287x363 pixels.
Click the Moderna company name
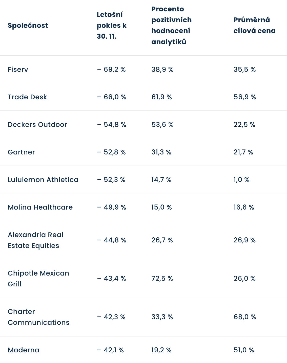(24, 350)
